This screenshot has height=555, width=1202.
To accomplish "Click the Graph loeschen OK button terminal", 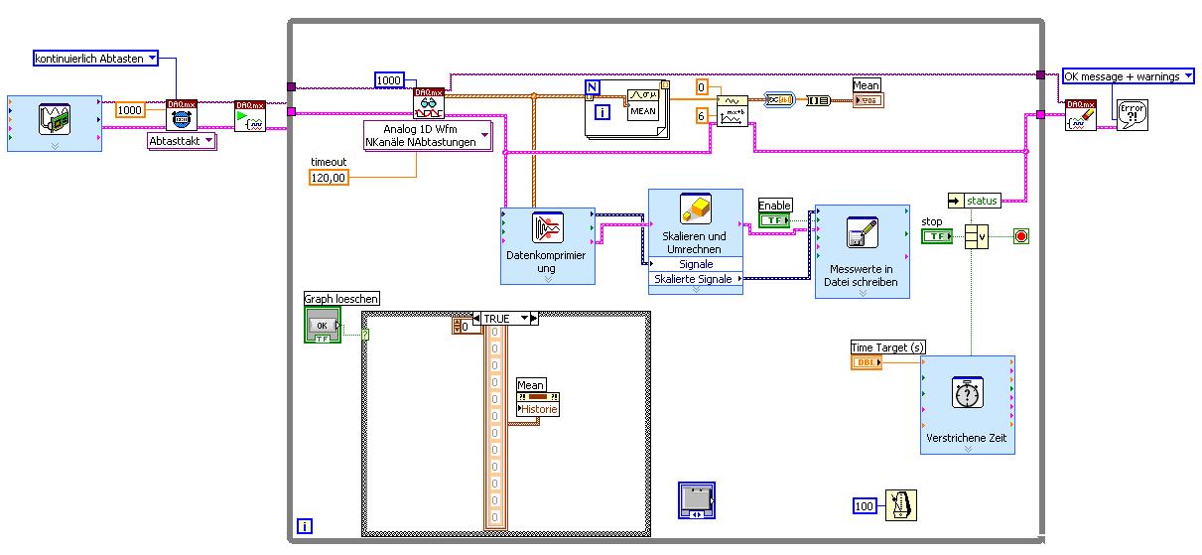I will 323,325.
